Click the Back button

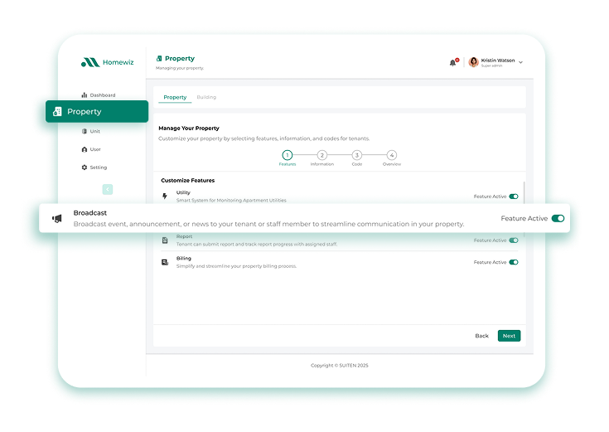tap(481, 336)
